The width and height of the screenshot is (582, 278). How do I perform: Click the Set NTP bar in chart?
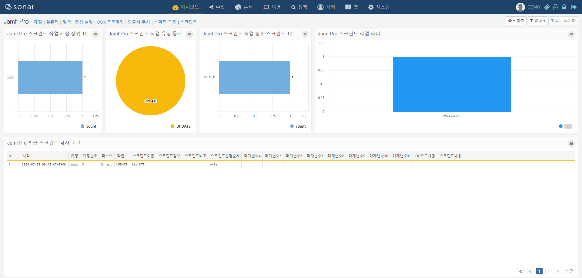[x=255, y=77]
